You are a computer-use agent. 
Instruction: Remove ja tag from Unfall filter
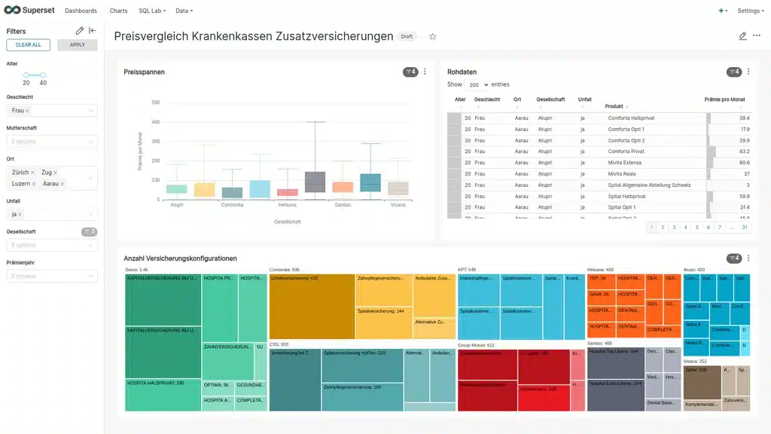20,215
